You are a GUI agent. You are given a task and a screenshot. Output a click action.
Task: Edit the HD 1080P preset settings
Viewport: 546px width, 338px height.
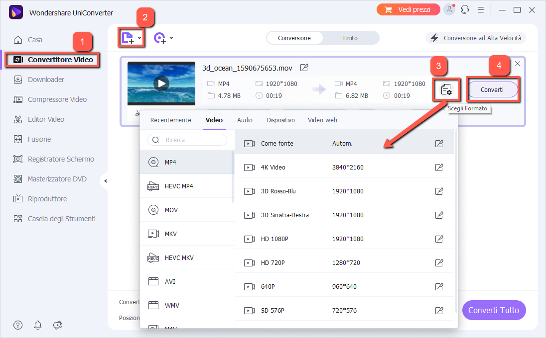pos(439,239)
